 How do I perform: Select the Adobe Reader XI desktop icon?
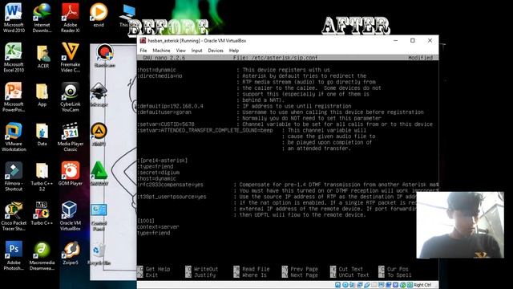pos(70,17)
